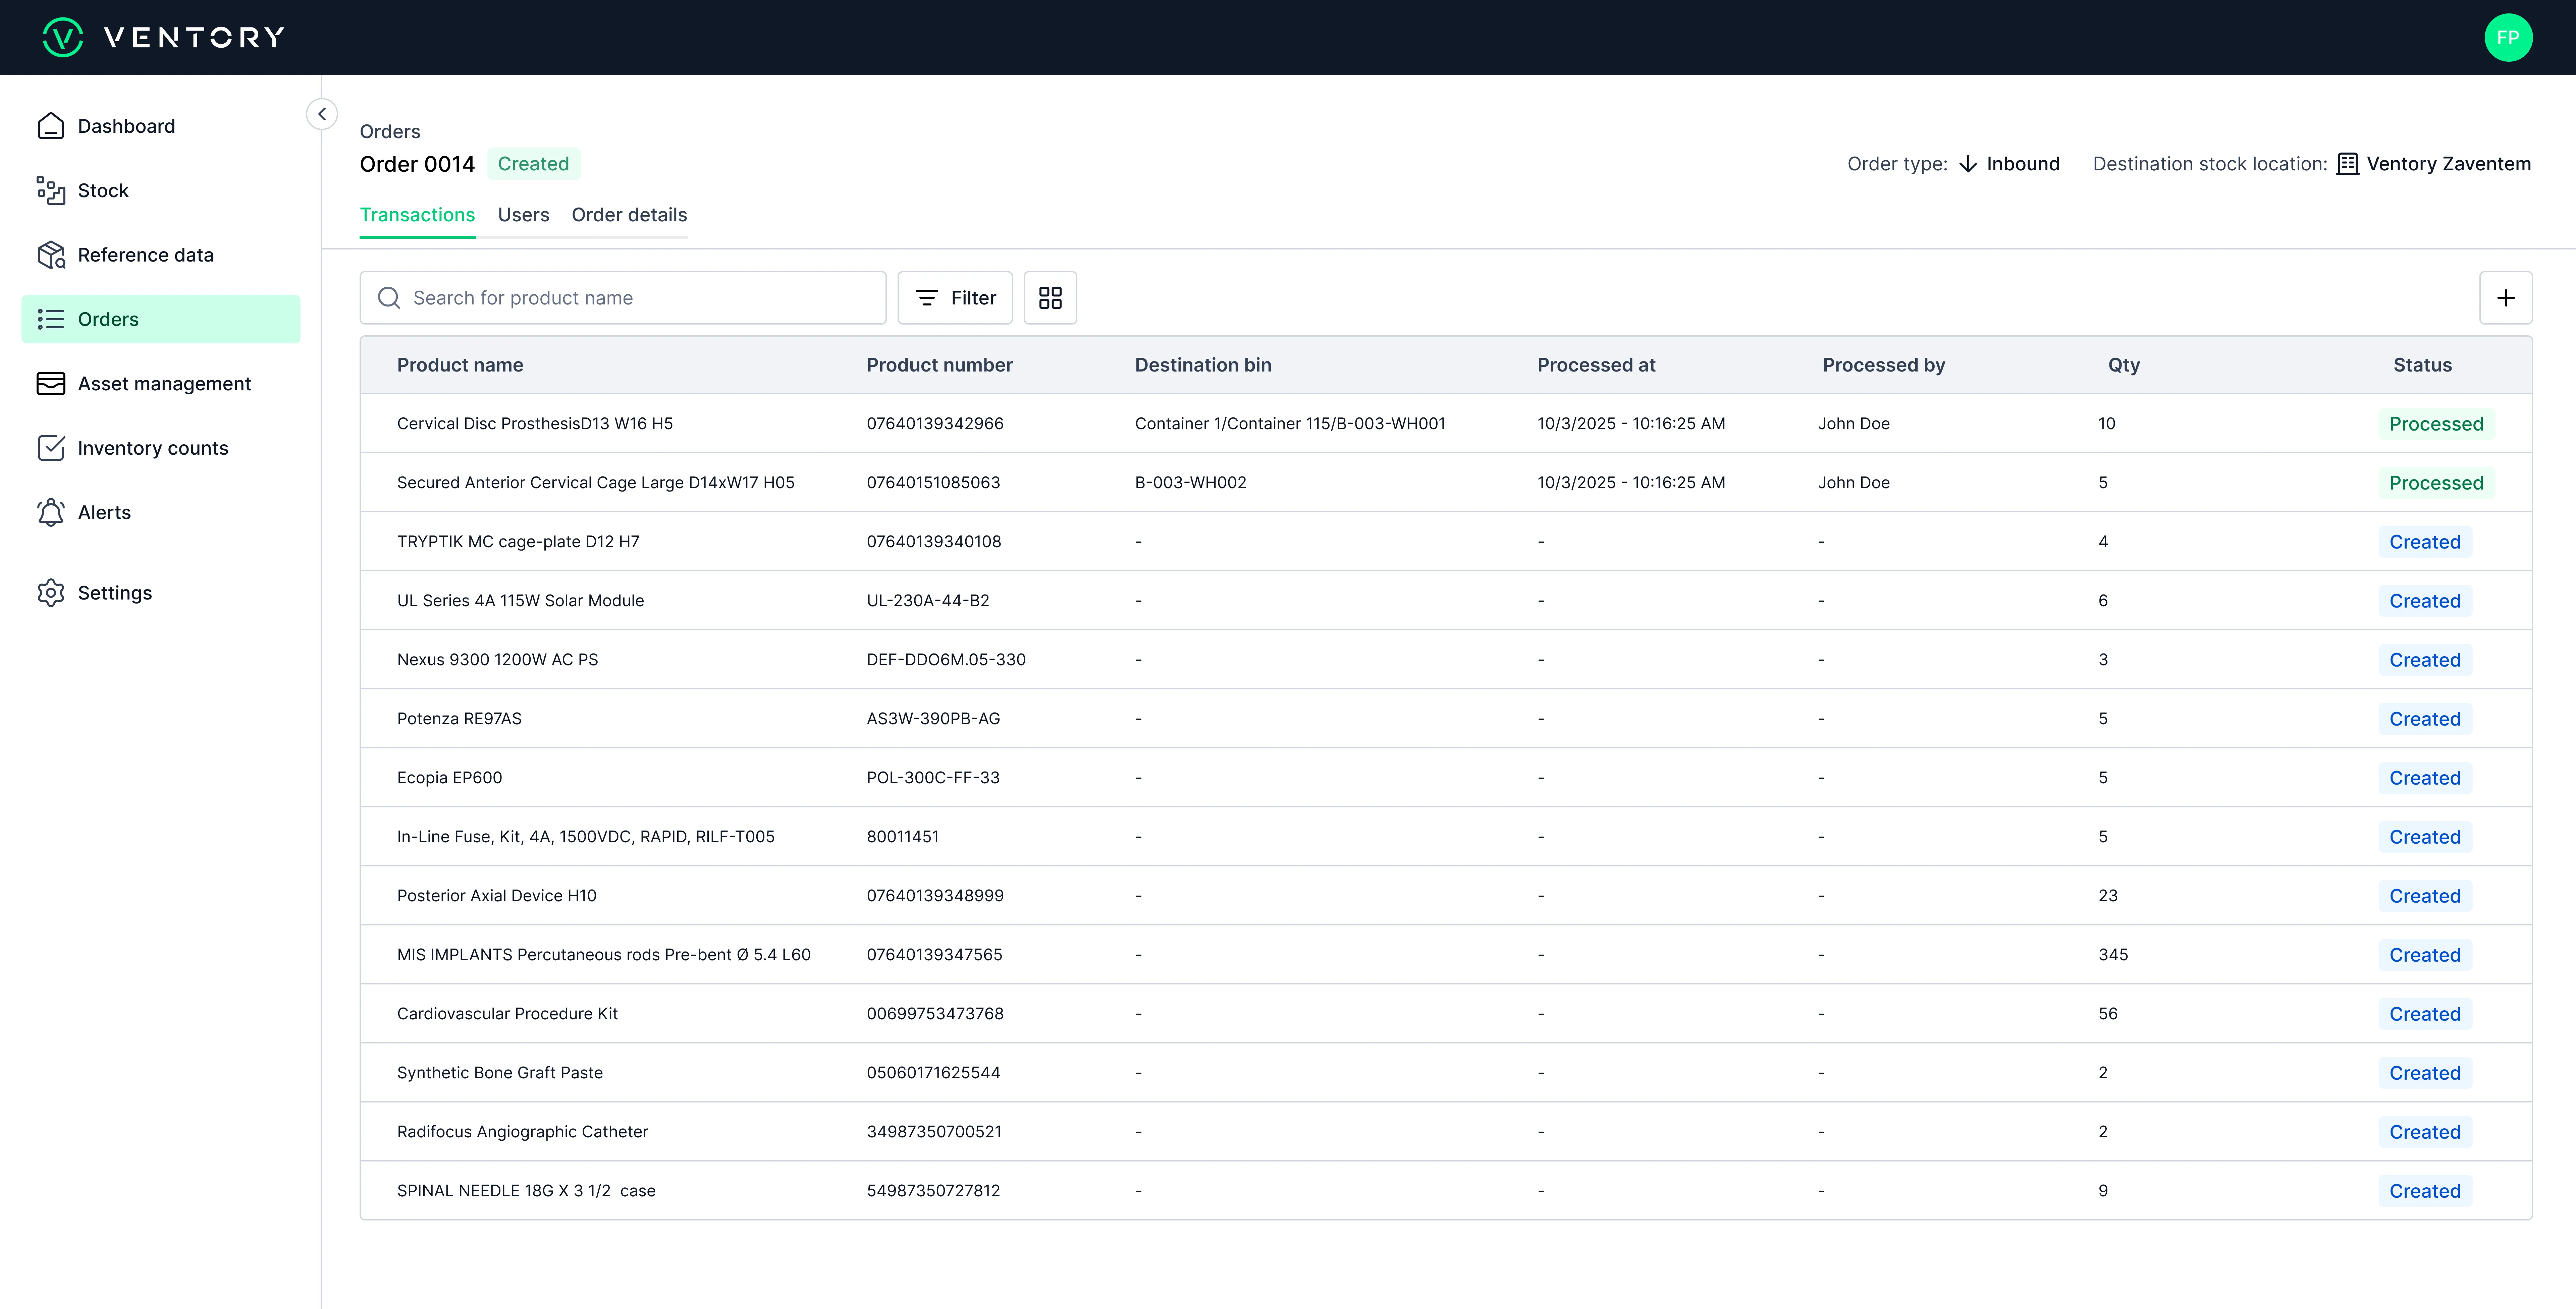2576x1309 pixels.
Task: Open the Settings gear icon
Action: pos(51,593)
